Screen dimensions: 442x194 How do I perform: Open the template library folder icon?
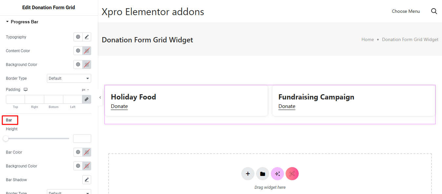263,174
